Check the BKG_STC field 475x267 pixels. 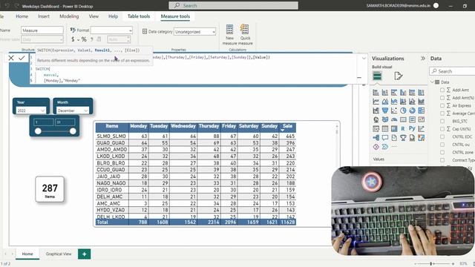[442, 121]
